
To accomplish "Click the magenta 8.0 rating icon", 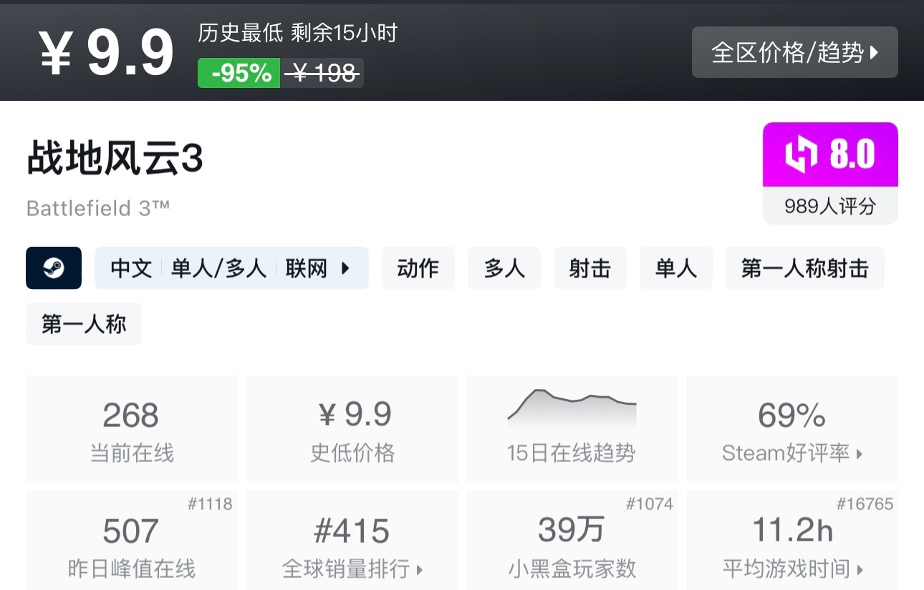I will 829,152.
